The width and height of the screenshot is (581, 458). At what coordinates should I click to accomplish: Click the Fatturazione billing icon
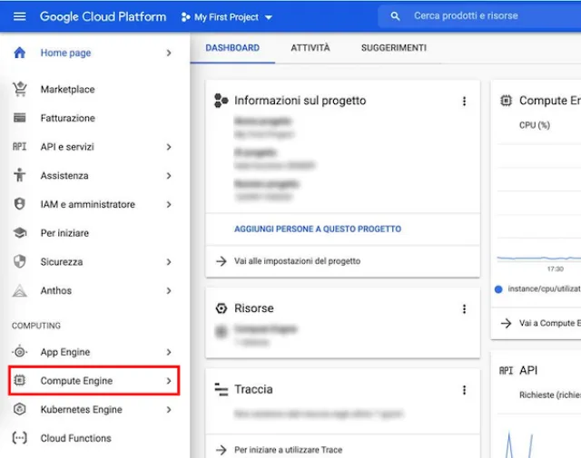(x=19, y=118)
